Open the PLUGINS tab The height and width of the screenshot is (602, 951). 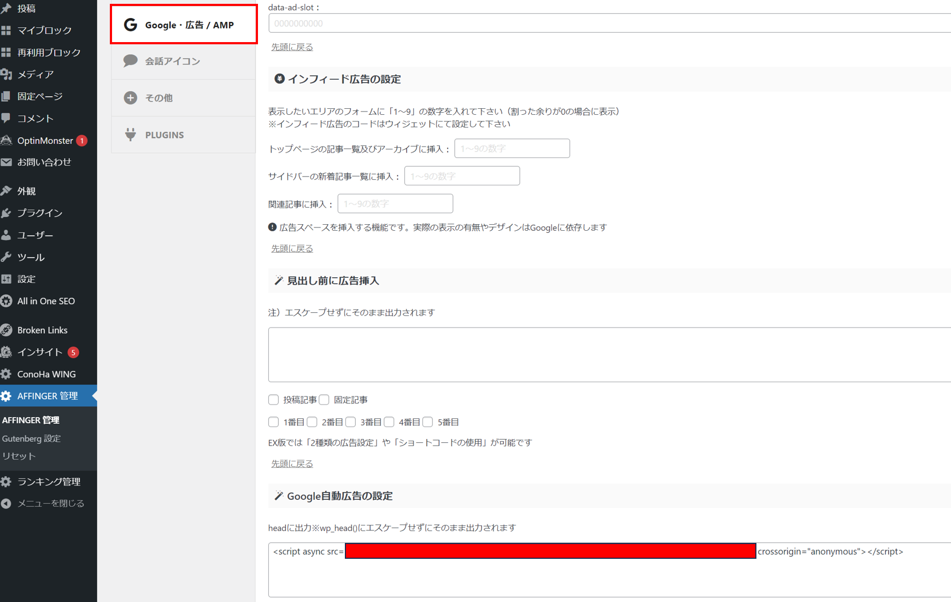[x=184, y=135]
